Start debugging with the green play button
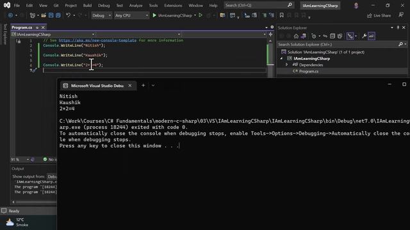The image size is (410, 230). click(154, 15)
